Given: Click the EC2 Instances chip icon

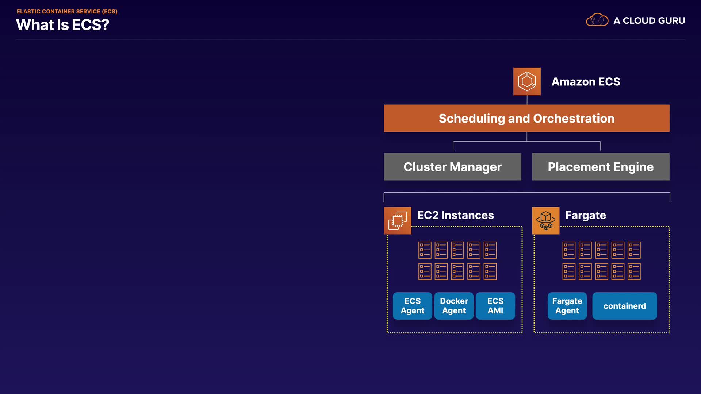Looking at the screenshot, I should coord(397,220).
